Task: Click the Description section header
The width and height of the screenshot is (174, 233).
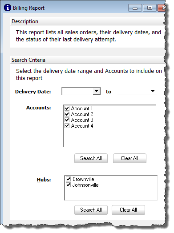Action: pos(88,21)
